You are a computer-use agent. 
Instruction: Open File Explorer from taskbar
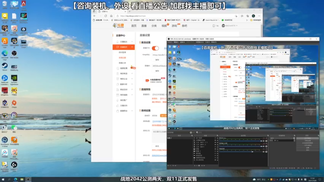coord(22,179)
